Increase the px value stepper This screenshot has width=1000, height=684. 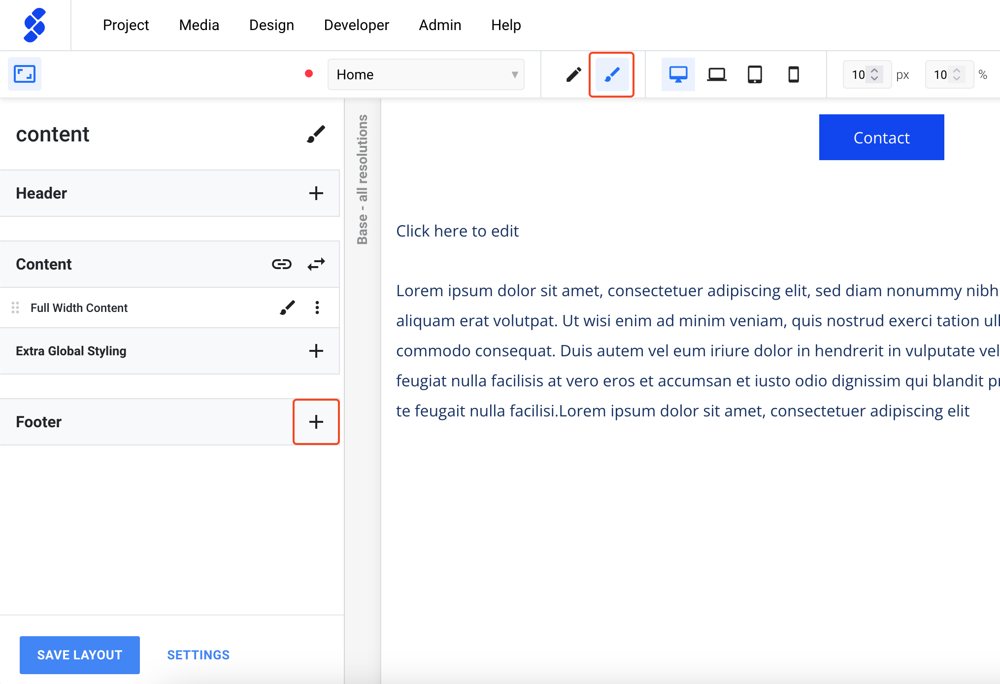[x=874, y=70]
